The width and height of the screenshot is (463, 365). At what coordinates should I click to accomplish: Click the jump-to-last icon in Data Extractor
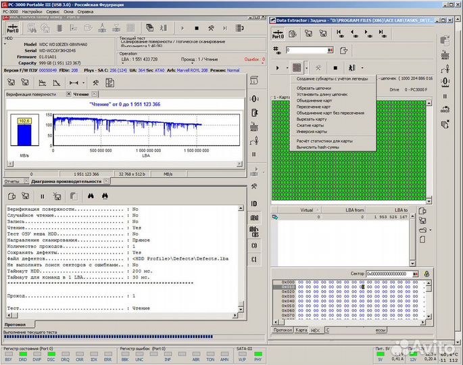pyautogui.click(x=382, y=33)
